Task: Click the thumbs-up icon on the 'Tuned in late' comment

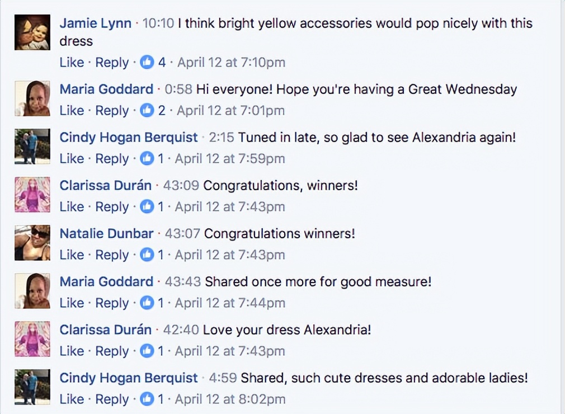Action: (x=147, y=158)
